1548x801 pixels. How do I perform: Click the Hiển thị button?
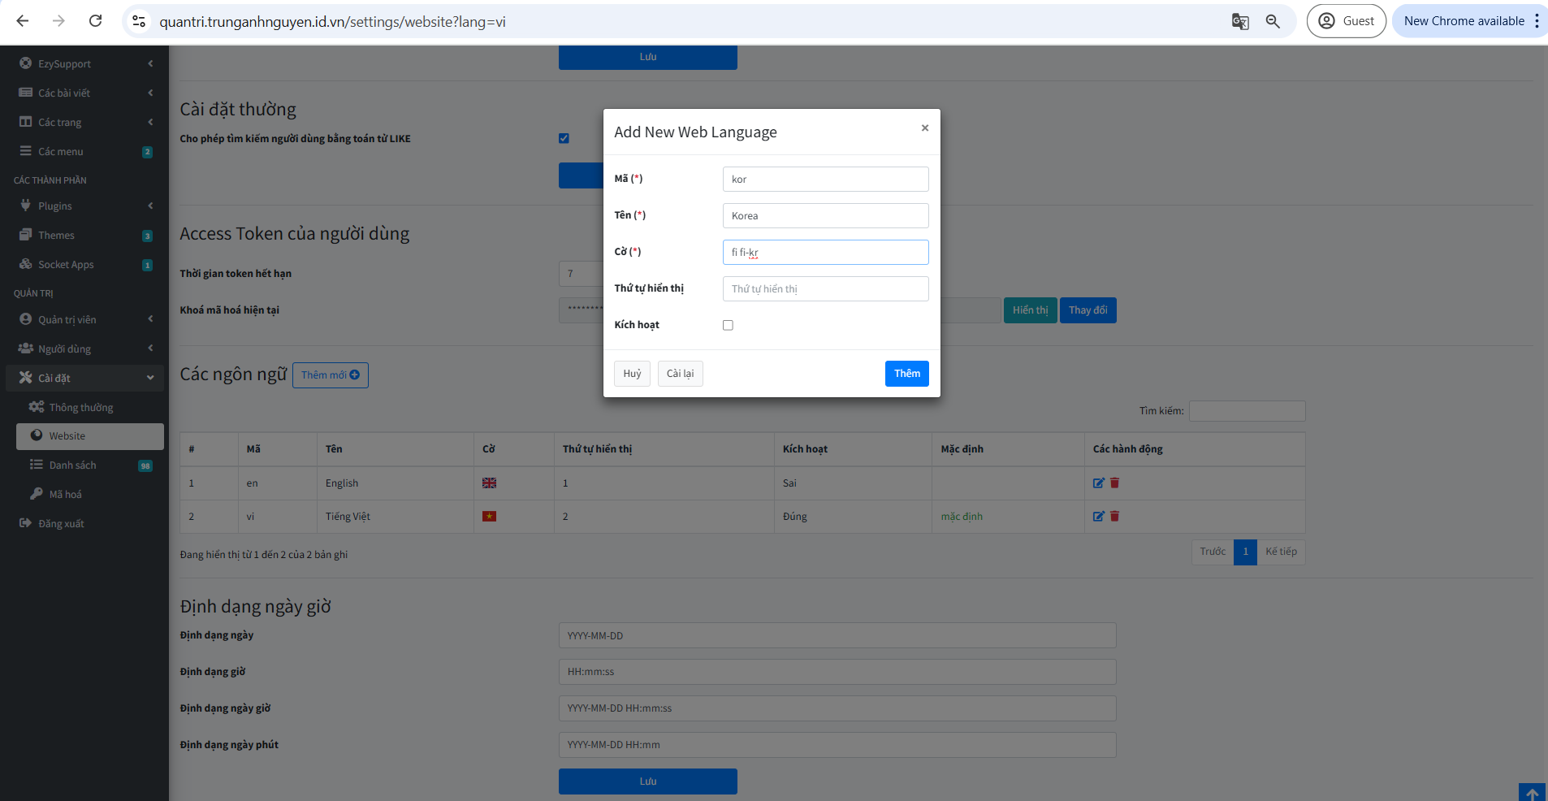[1031, 310]
